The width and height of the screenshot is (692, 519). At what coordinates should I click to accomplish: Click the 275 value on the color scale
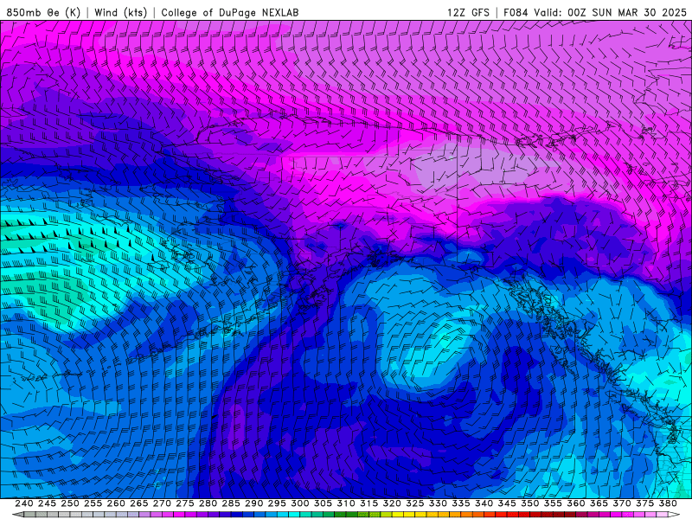[184, 503]
